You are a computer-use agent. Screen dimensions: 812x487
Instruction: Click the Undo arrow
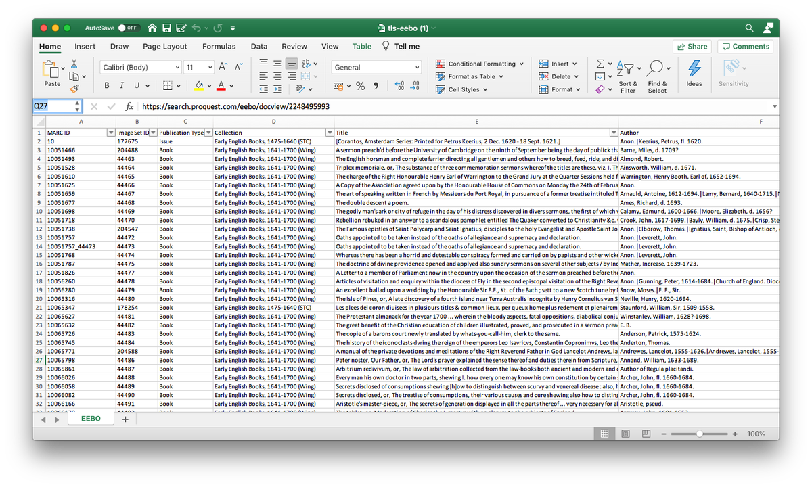click(x=197, y=28)
